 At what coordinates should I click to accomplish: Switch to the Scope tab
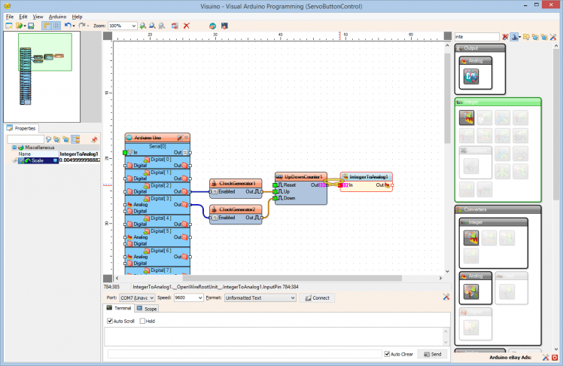(147, 309)
